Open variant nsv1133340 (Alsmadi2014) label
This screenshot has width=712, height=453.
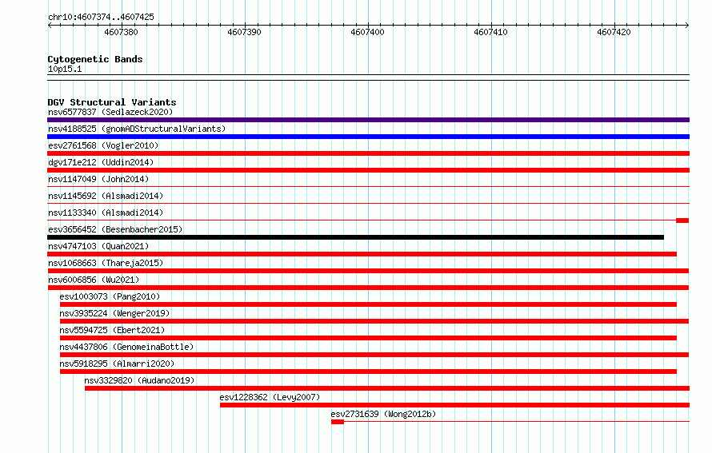coord(106,213)
